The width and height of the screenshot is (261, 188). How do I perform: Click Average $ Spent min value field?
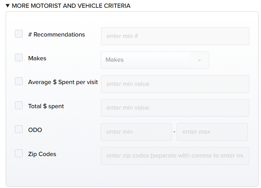175,84
